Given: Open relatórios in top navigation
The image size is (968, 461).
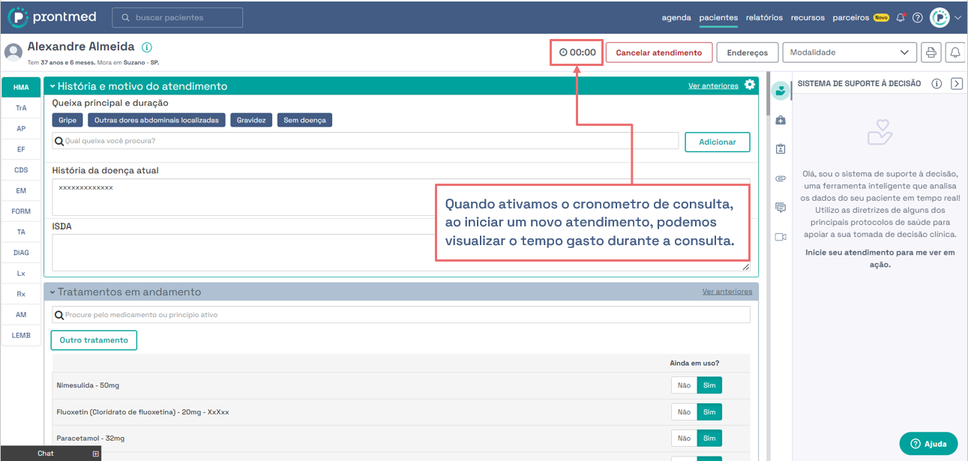Looking at the screenshot, I should coord(764,17).
